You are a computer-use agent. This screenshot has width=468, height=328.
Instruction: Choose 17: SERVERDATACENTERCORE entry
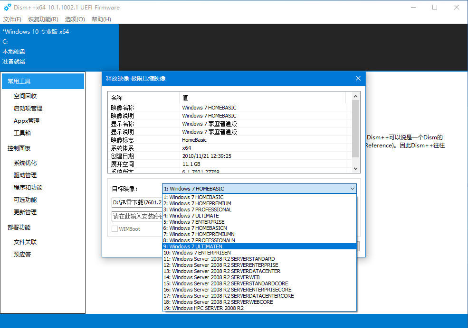[259, 296]
